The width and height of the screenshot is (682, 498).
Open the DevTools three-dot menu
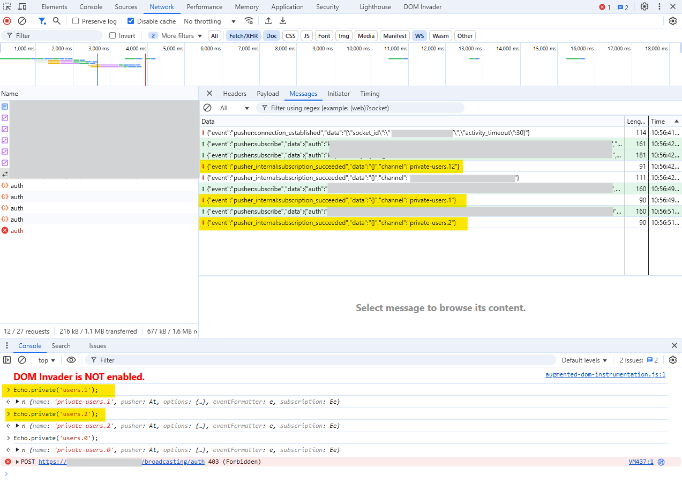click(658, 7)
